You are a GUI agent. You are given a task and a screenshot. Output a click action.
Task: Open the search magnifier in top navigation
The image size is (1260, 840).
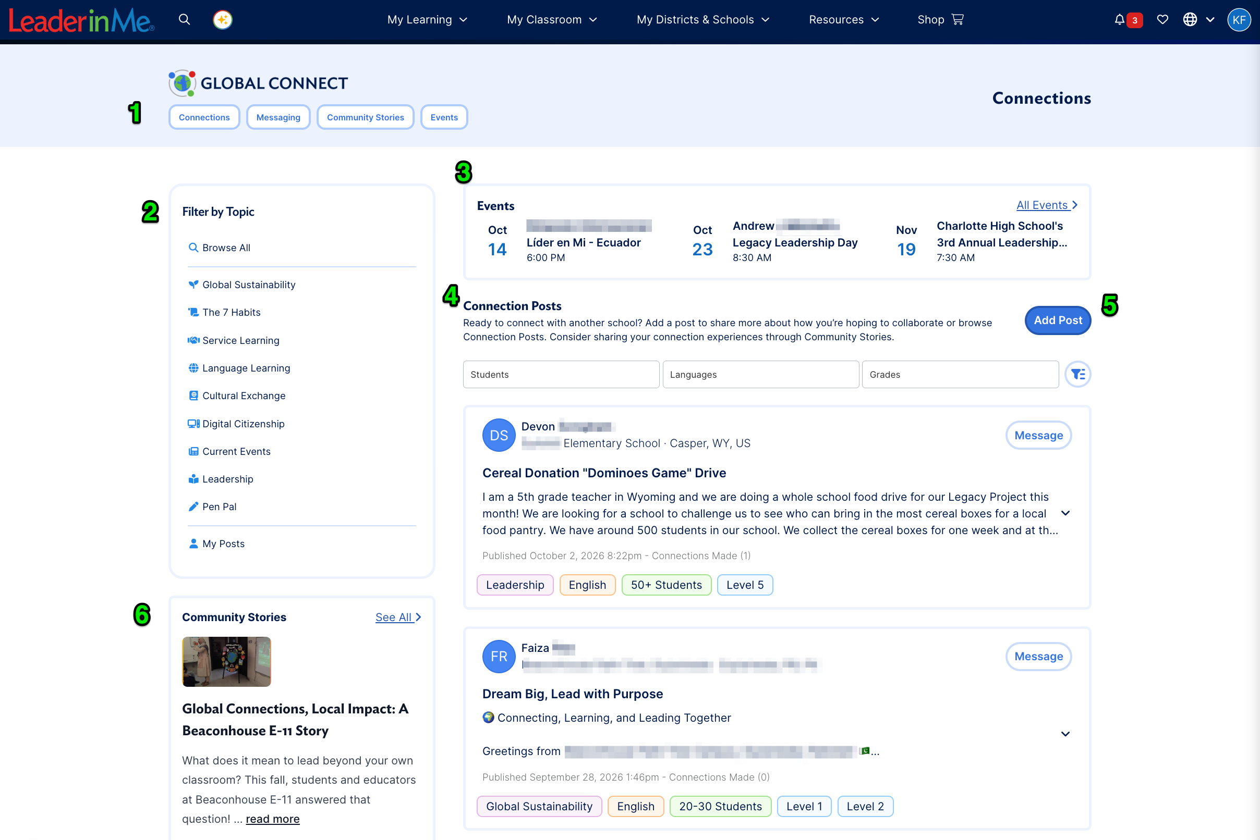184,20
